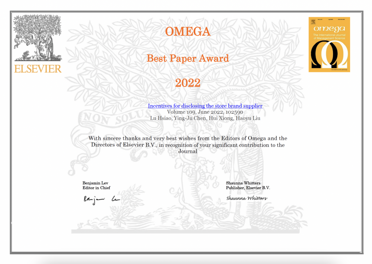Viewport: 372px width, 264px height.
Task: Click the 'With sincere thanks' paragraph
Action: 187,145
